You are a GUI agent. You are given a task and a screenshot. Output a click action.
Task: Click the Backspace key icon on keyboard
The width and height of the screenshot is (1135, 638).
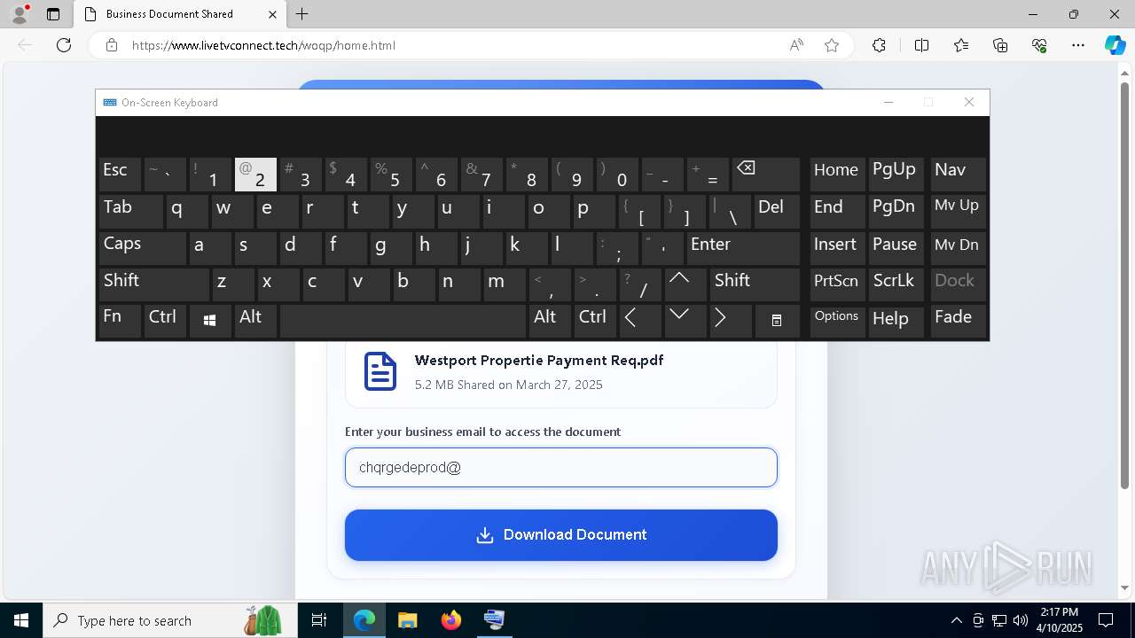tap(765, 175)
